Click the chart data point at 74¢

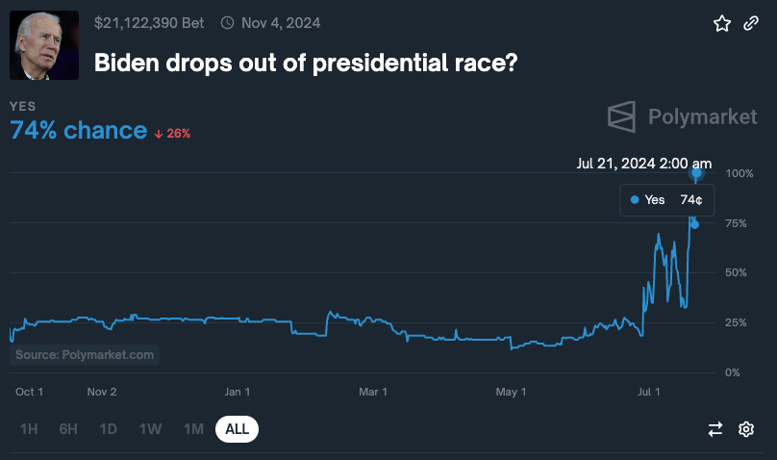pos(694,224)
